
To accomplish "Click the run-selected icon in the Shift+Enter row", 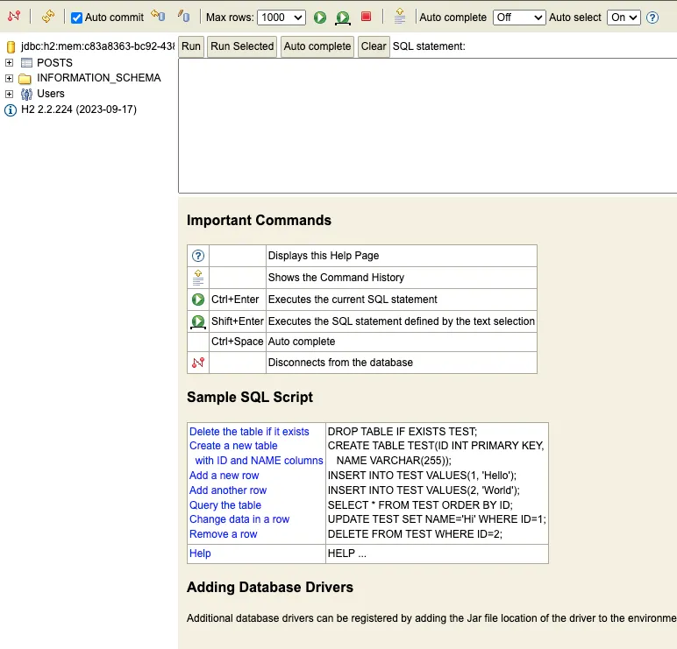I will [198, 321].
